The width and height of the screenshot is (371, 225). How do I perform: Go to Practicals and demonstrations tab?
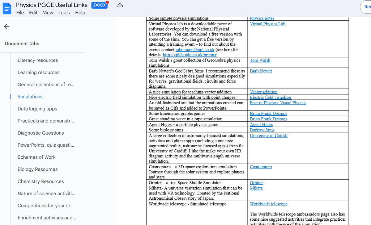point(46,121)
